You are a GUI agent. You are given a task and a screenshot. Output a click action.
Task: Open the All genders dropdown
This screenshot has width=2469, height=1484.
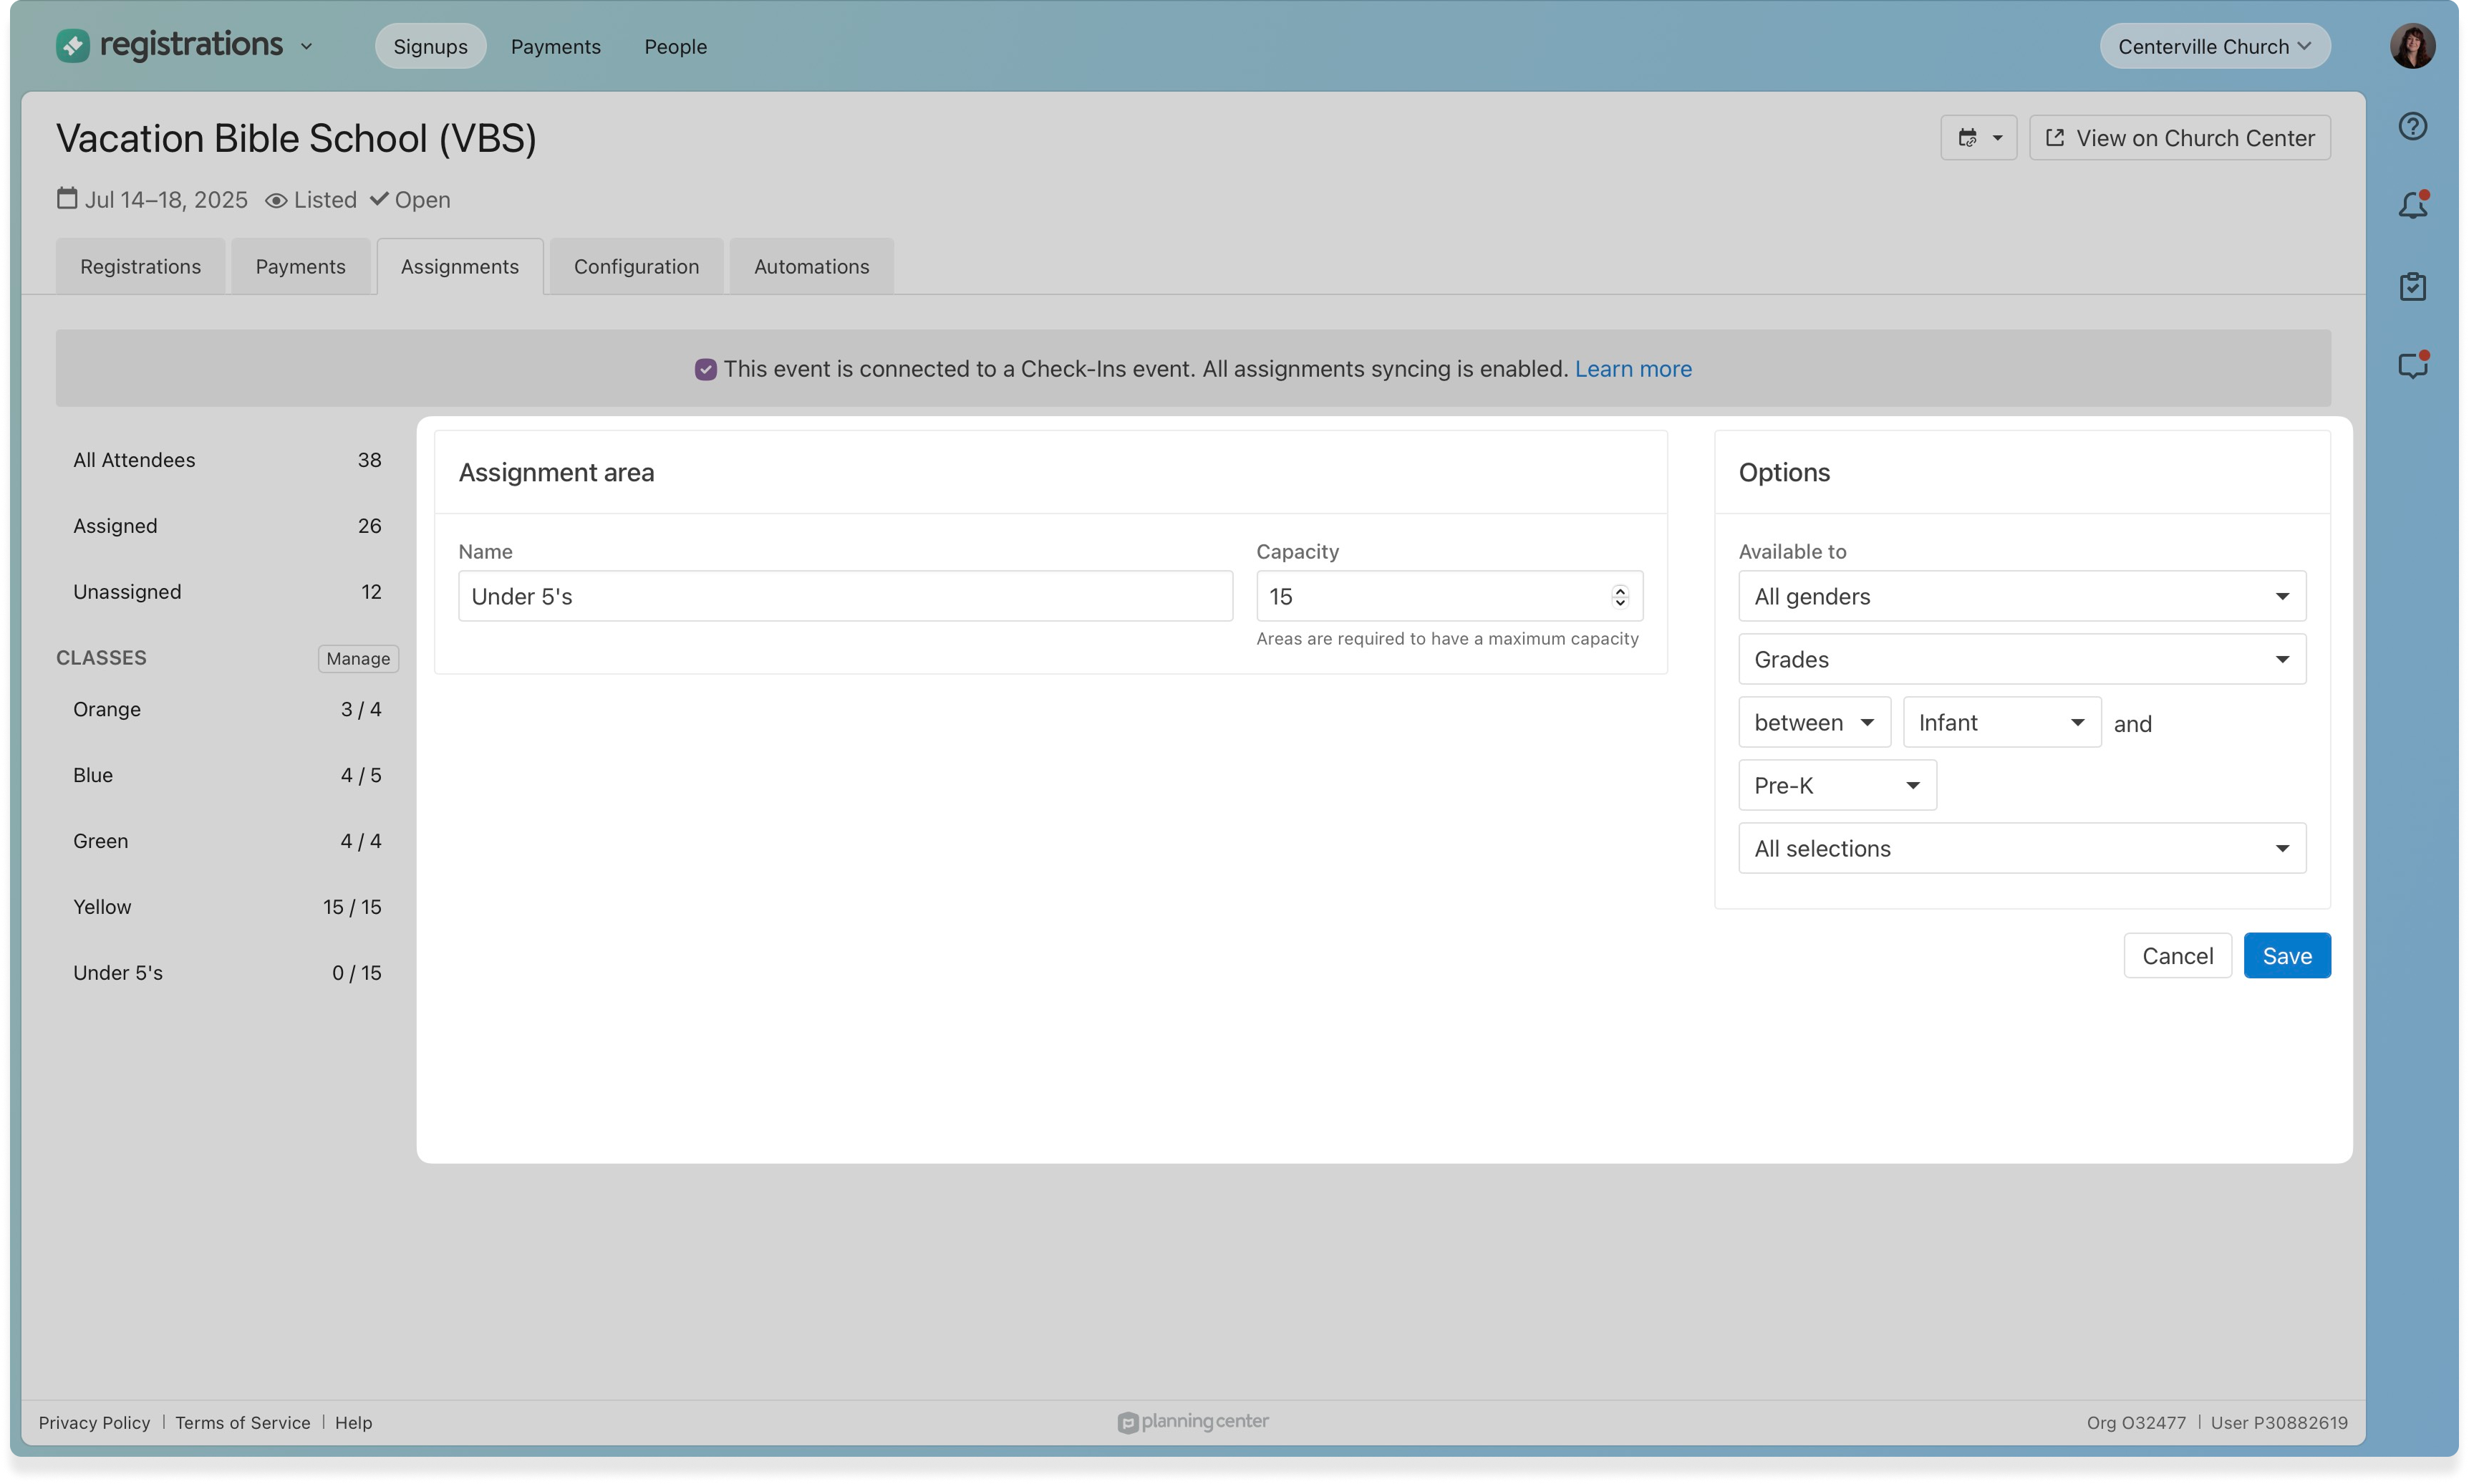click(2021, 597)
